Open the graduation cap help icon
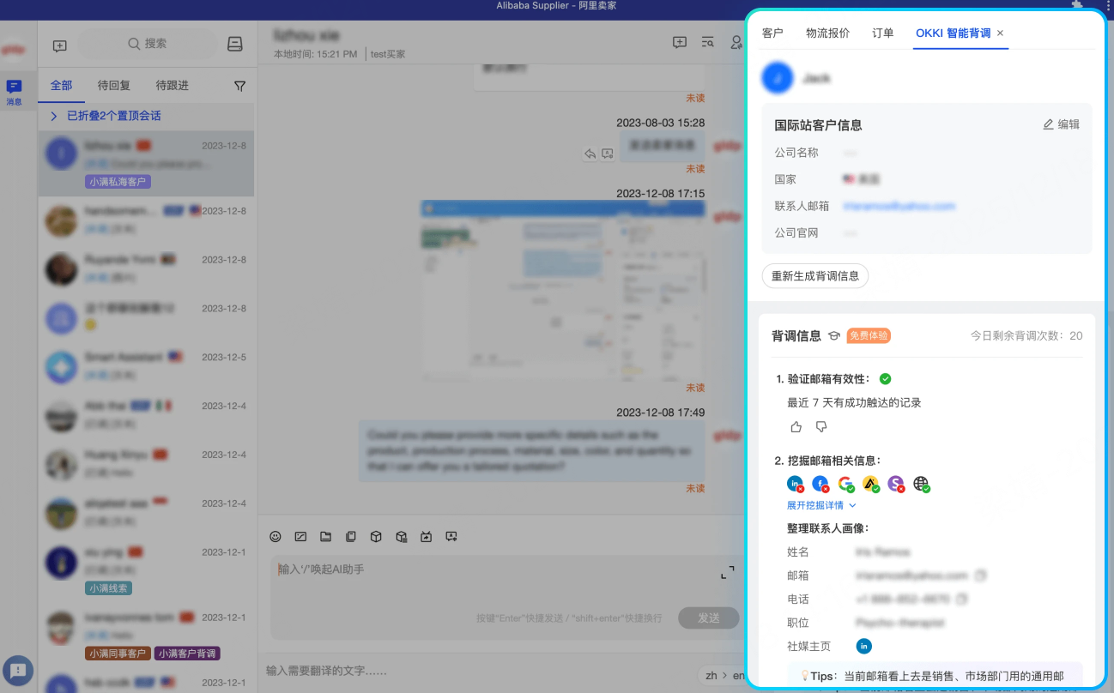The height and width of the screenshot is (693, 1114). (x=833, y=336)
